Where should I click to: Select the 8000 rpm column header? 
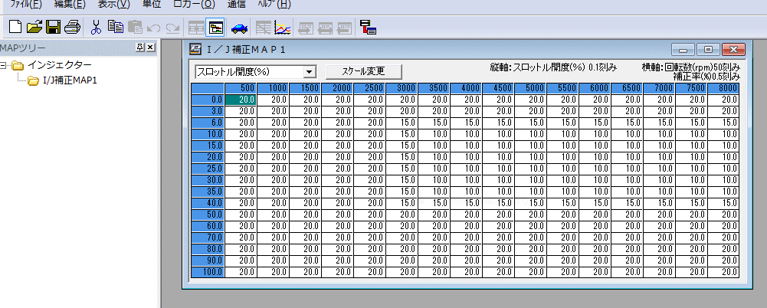click(726, 88)
